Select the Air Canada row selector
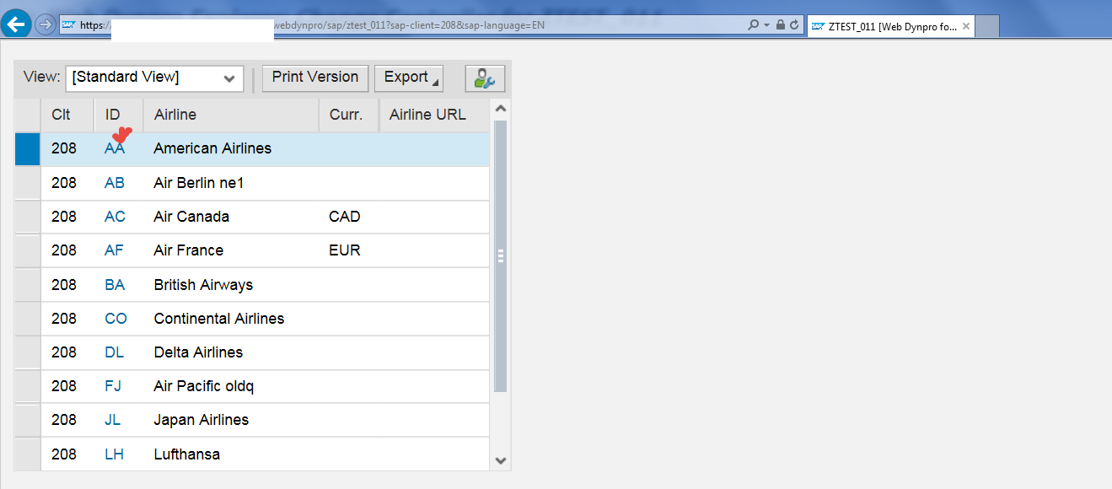This screenshot has width=1112, height=489. pyautogui.click(x=28, y=217)
